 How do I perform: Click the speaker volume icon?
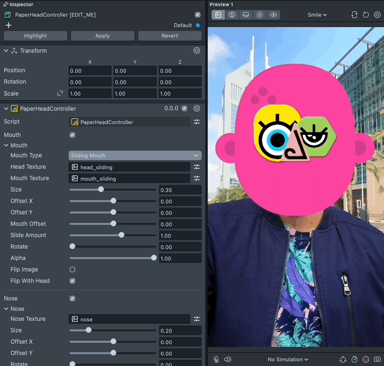[x=227, y=359]
